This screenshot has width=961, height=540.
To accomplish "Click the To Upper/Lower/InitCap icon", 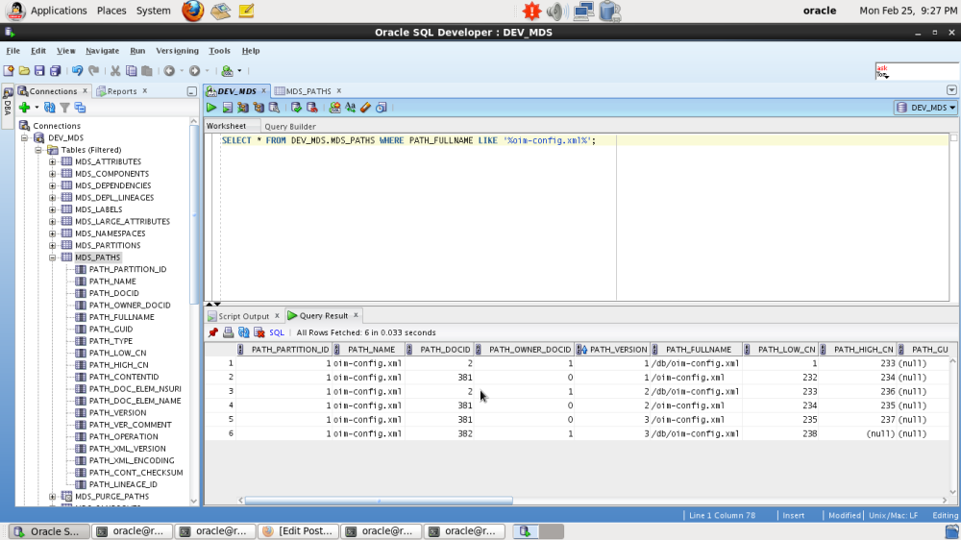I will (x=351, y=108).
